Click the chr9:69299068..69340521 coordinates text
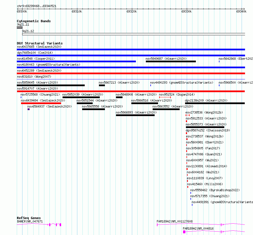253x235 pixels. (x=37, y=6)
